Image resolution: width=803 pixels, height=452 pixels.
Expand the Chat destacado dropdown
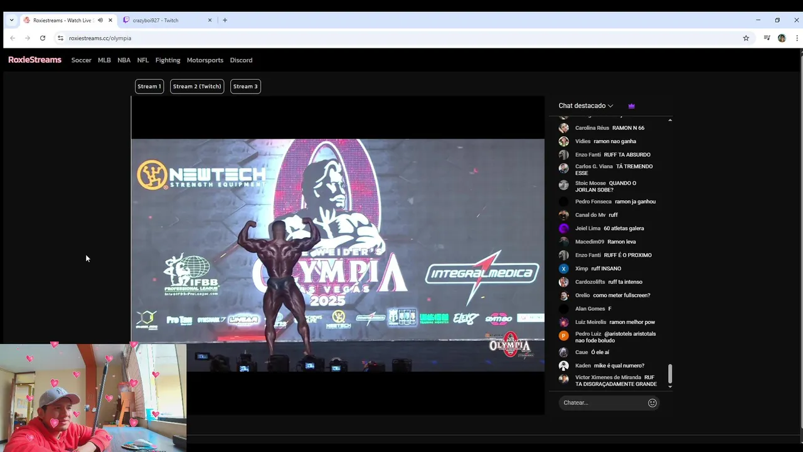pyautogui.click(x=586, y=105)
